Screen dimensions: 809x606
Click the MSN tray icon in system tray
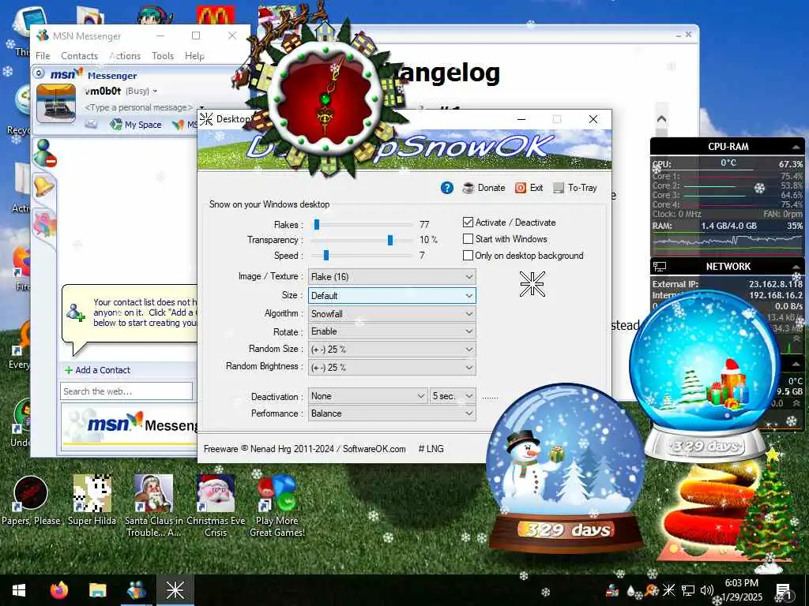pos(612,590)
